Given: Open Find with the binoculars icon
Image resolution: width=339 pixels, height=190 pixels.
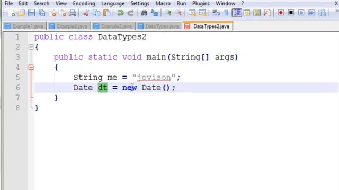Looking at the screenshot, I should tap(144, 13).
